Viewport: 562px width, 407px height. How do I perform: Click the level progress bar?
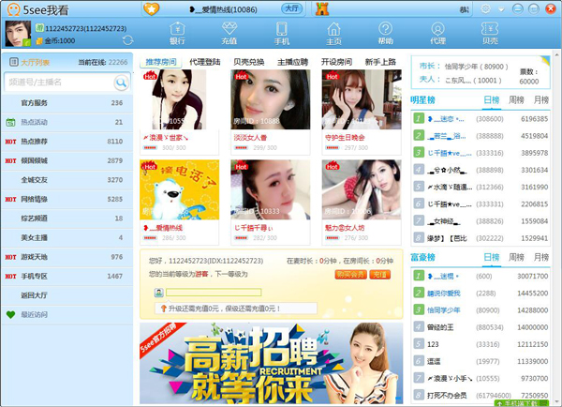point(214,293)
